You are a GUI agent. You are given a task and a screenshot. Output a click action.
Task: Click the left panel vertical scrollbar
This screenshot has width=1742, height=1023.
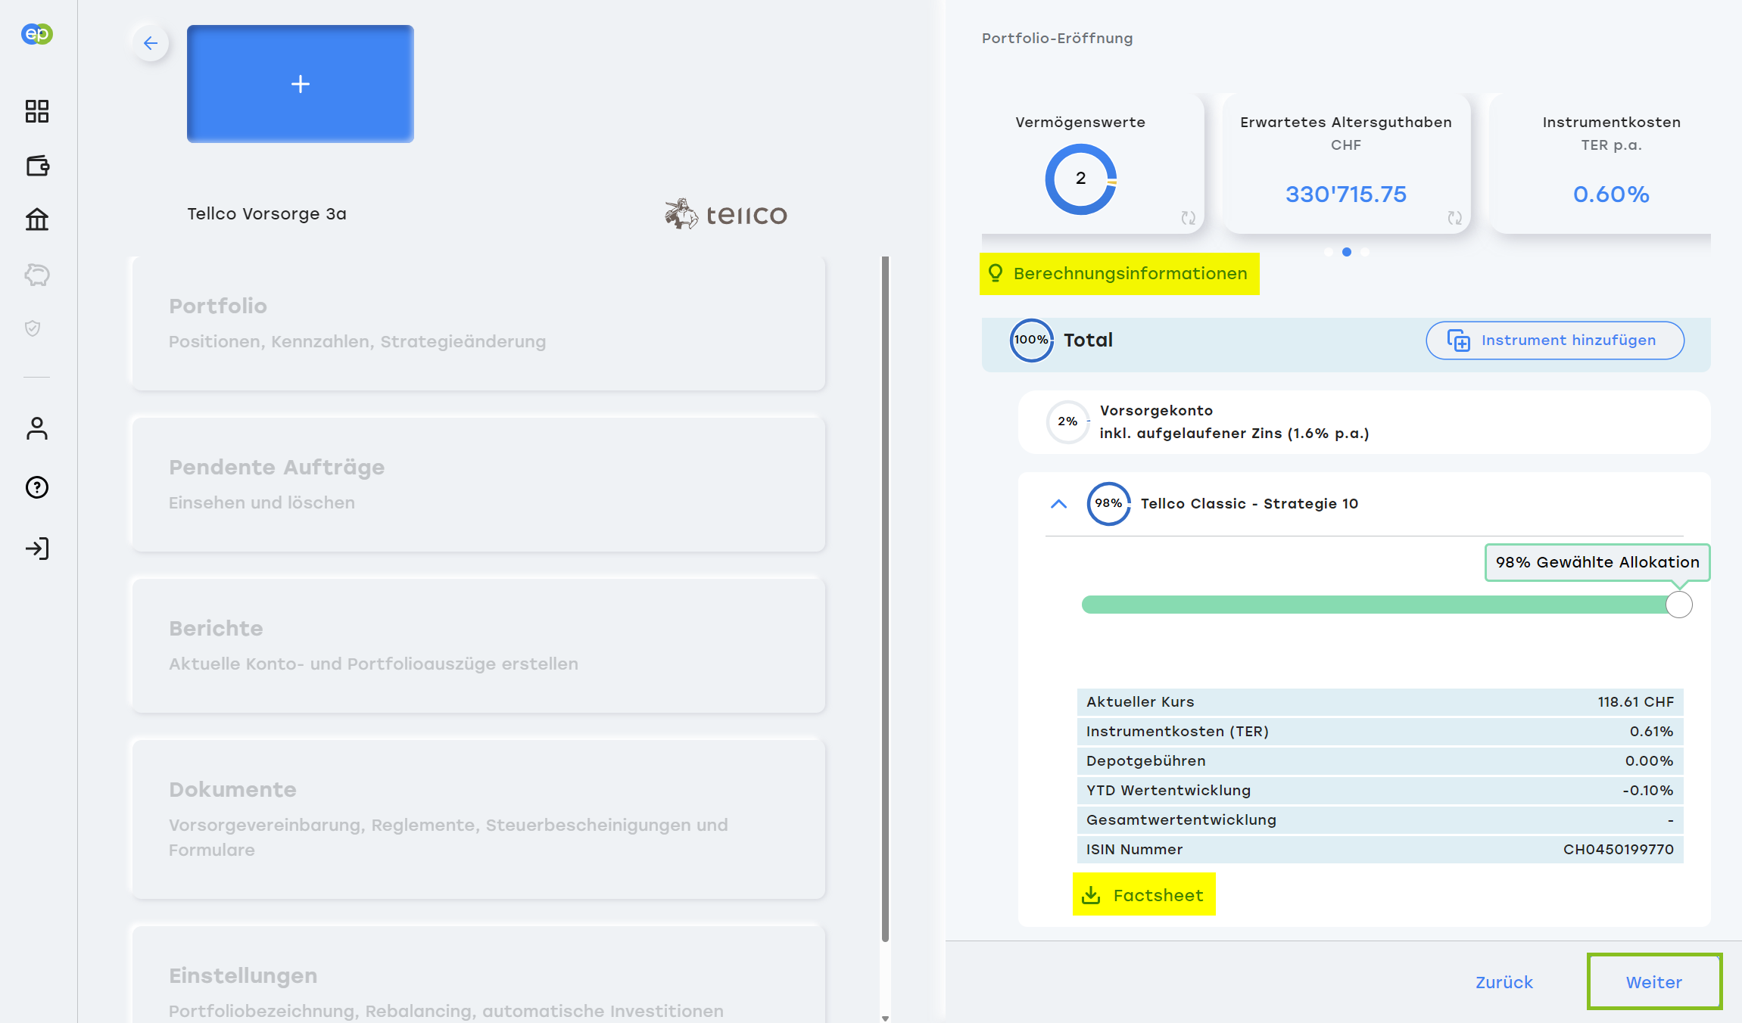885,599
